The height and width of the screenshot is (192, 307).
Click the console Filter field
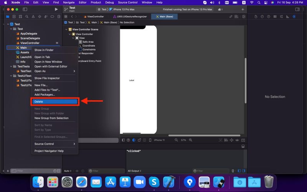pyautogui.click(x=211, y=171)
